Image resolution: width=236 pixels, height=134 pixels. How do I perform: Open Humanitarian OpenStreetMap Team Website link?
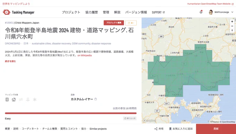click(210, 4)
